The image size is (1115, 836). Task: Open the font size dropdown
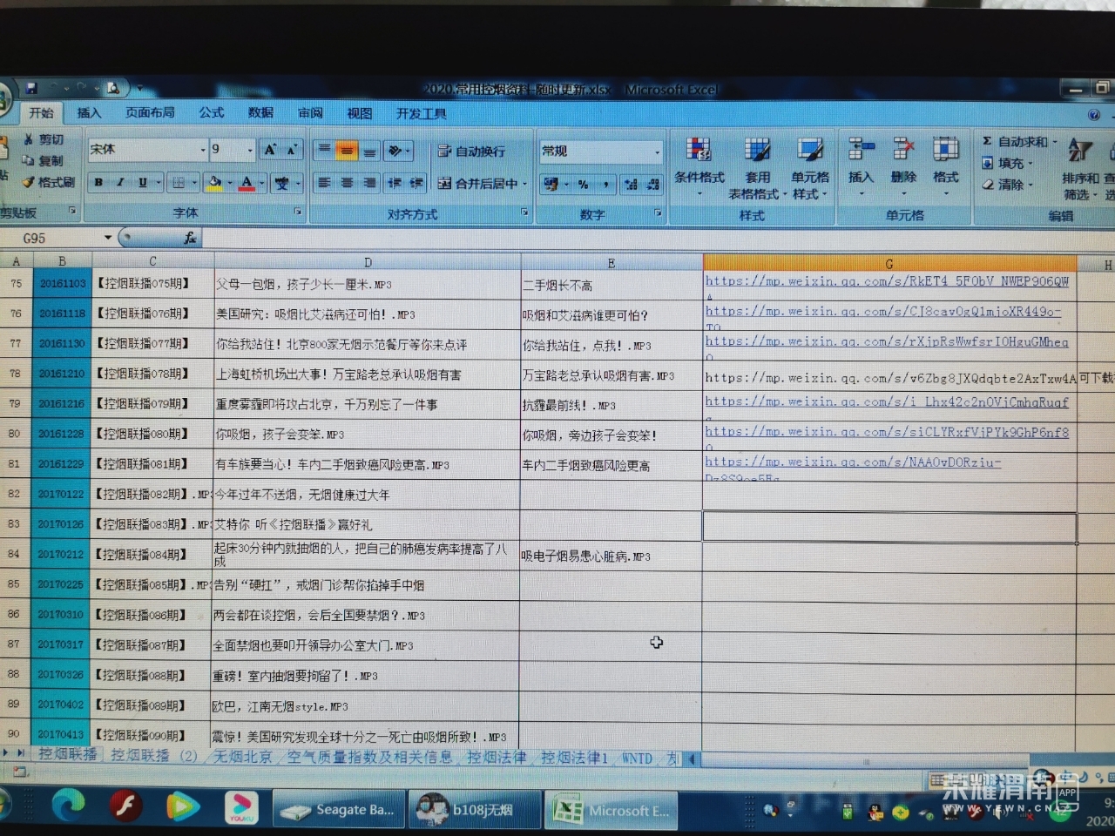point(250,150)
